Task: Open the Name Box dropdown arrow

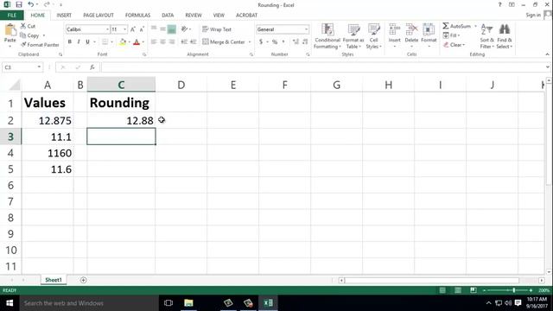Action: tap(39, 67)
